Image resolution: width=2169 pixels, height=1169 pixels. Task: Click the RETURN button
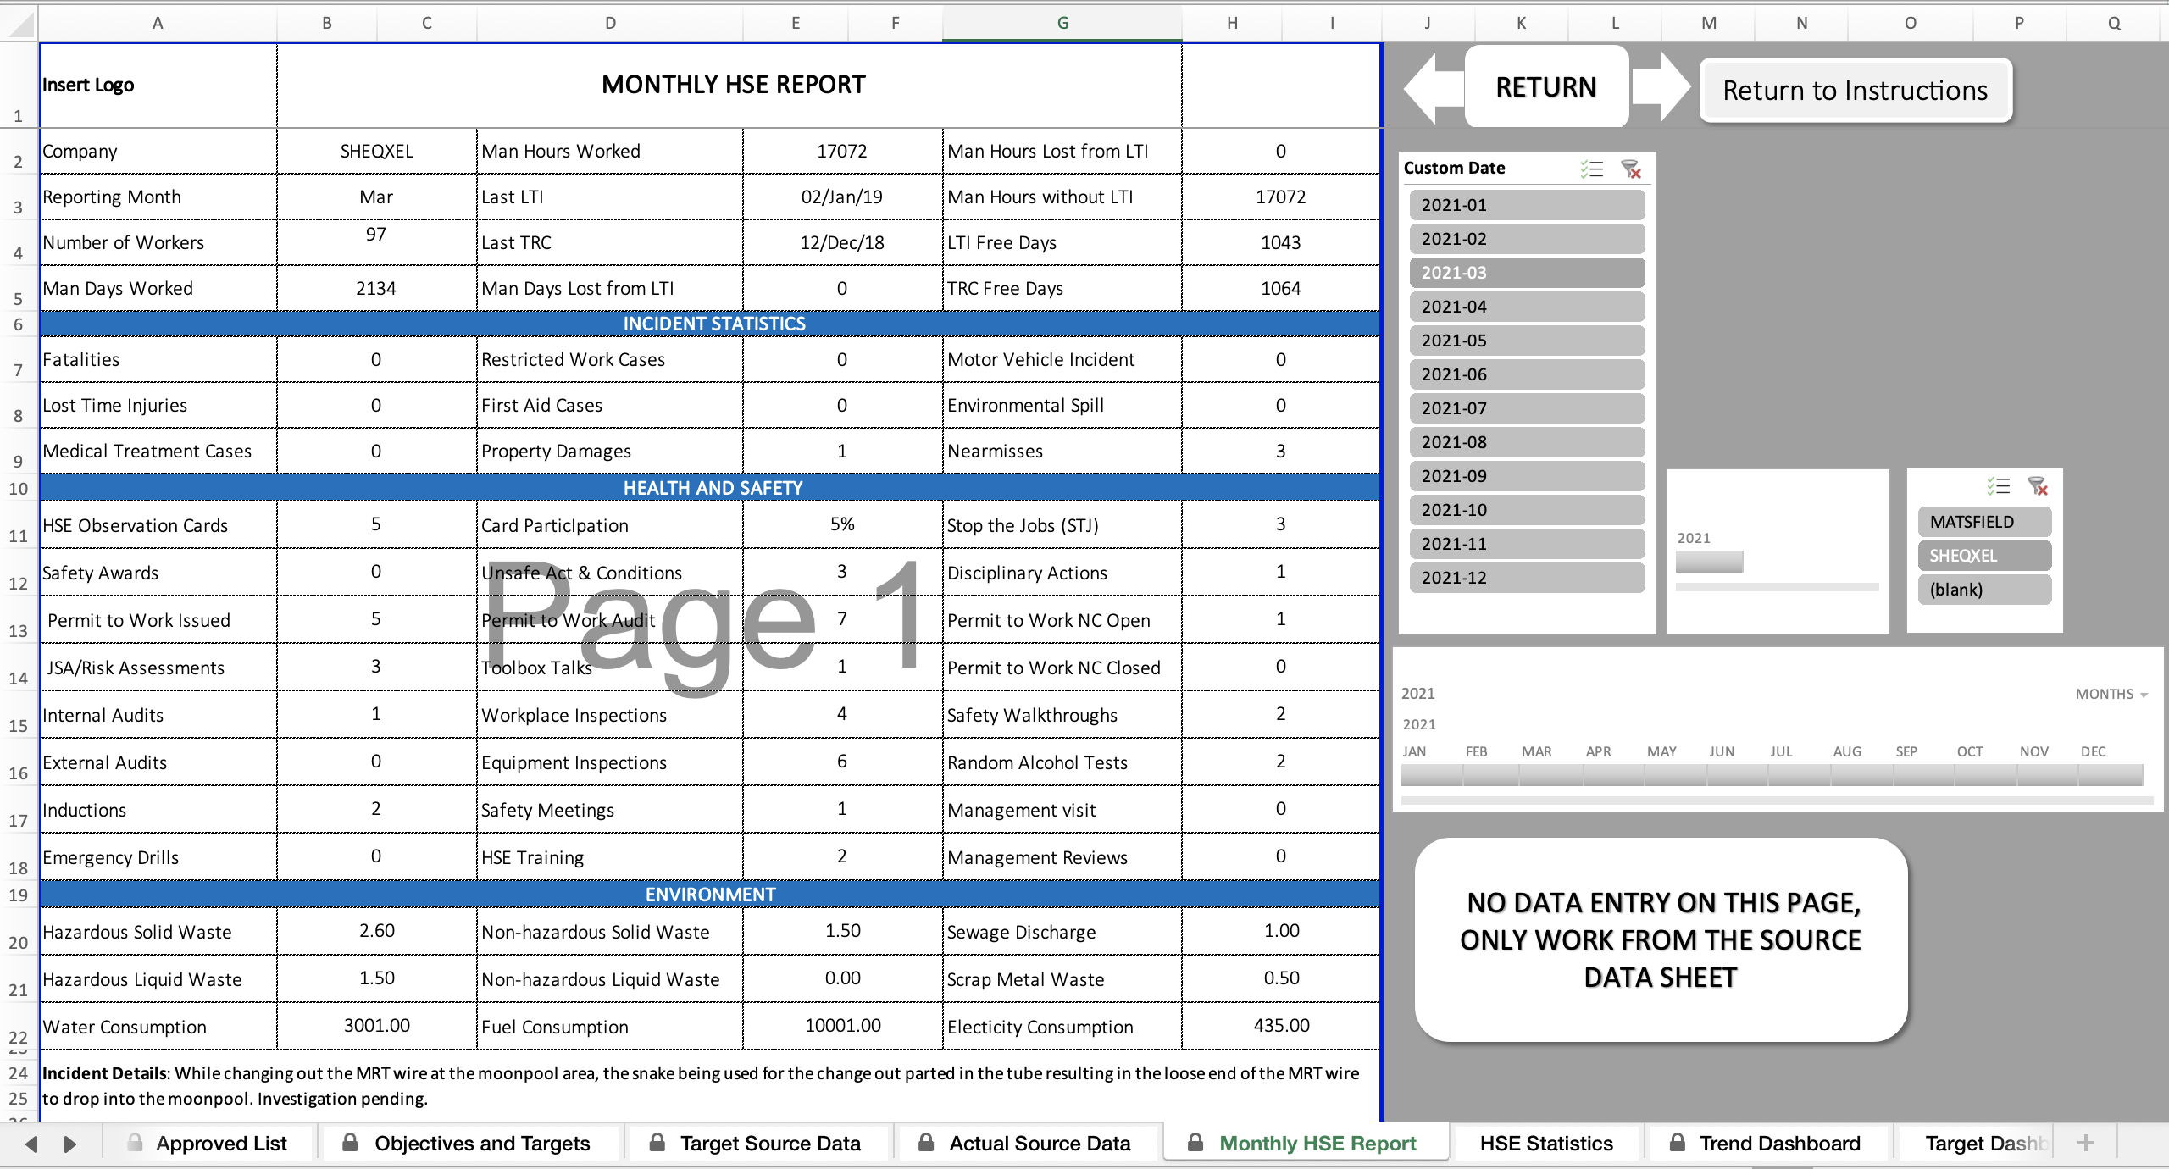[x=1546, y=87]
